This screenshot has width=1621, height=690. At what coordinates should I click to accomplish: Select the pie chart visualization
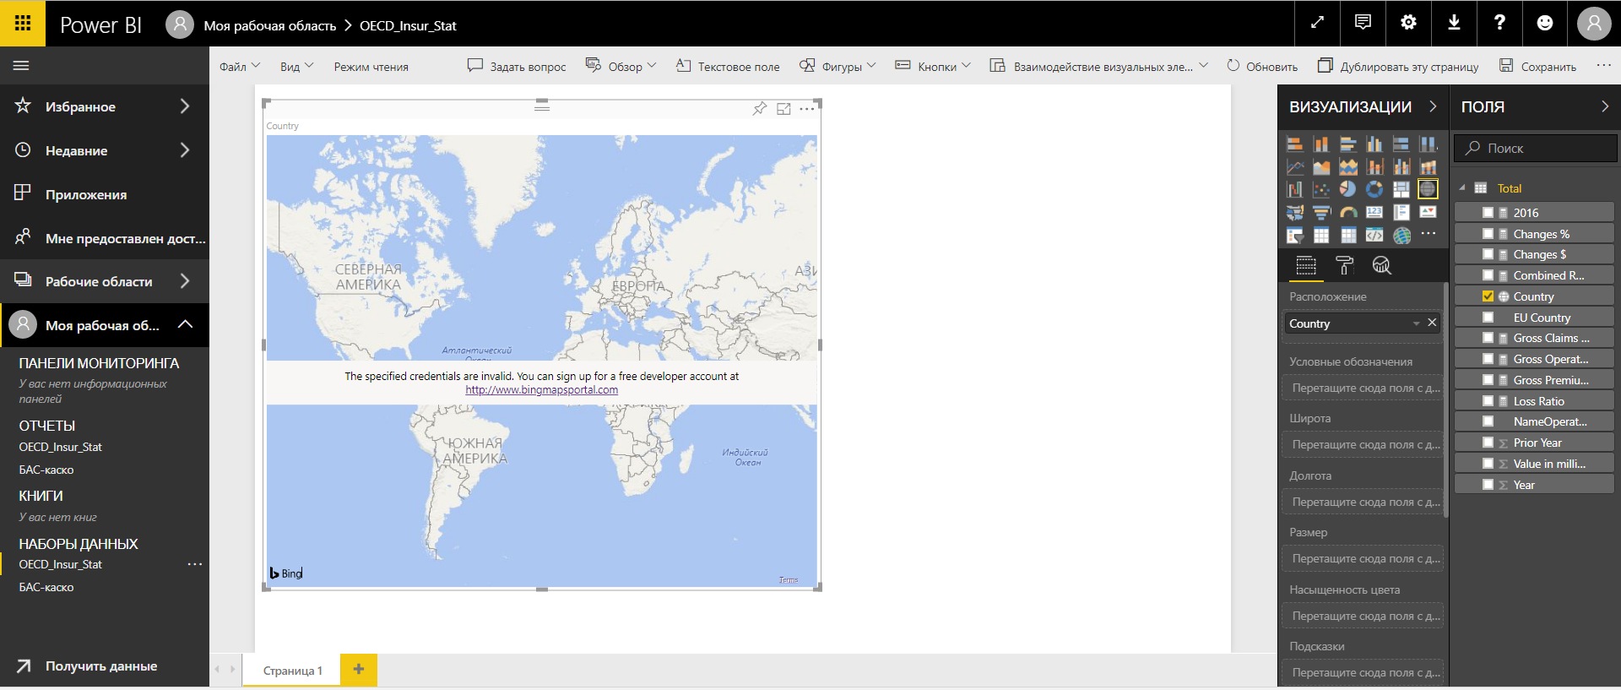pos(1347,189)
